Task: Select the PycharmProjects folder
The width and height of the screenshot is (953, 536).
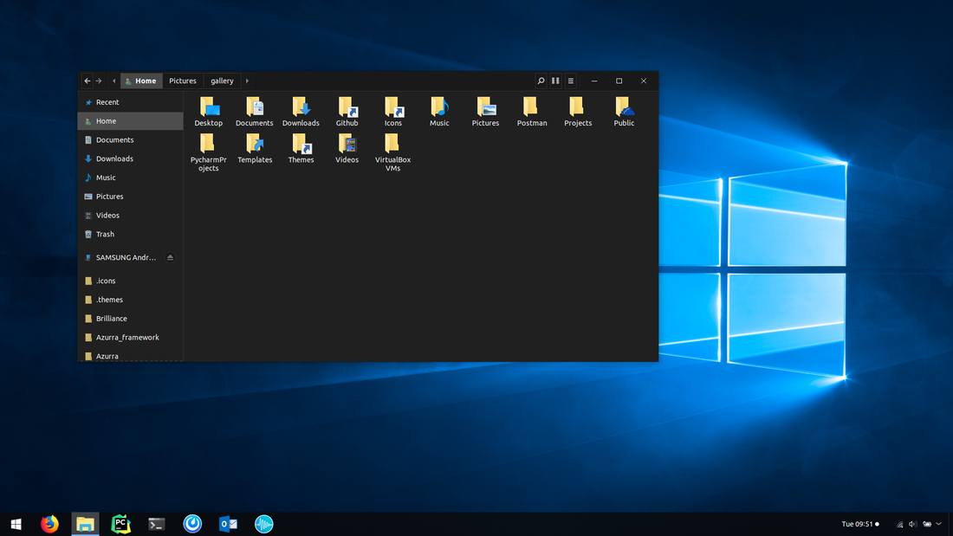Action: tap(209, 144)
